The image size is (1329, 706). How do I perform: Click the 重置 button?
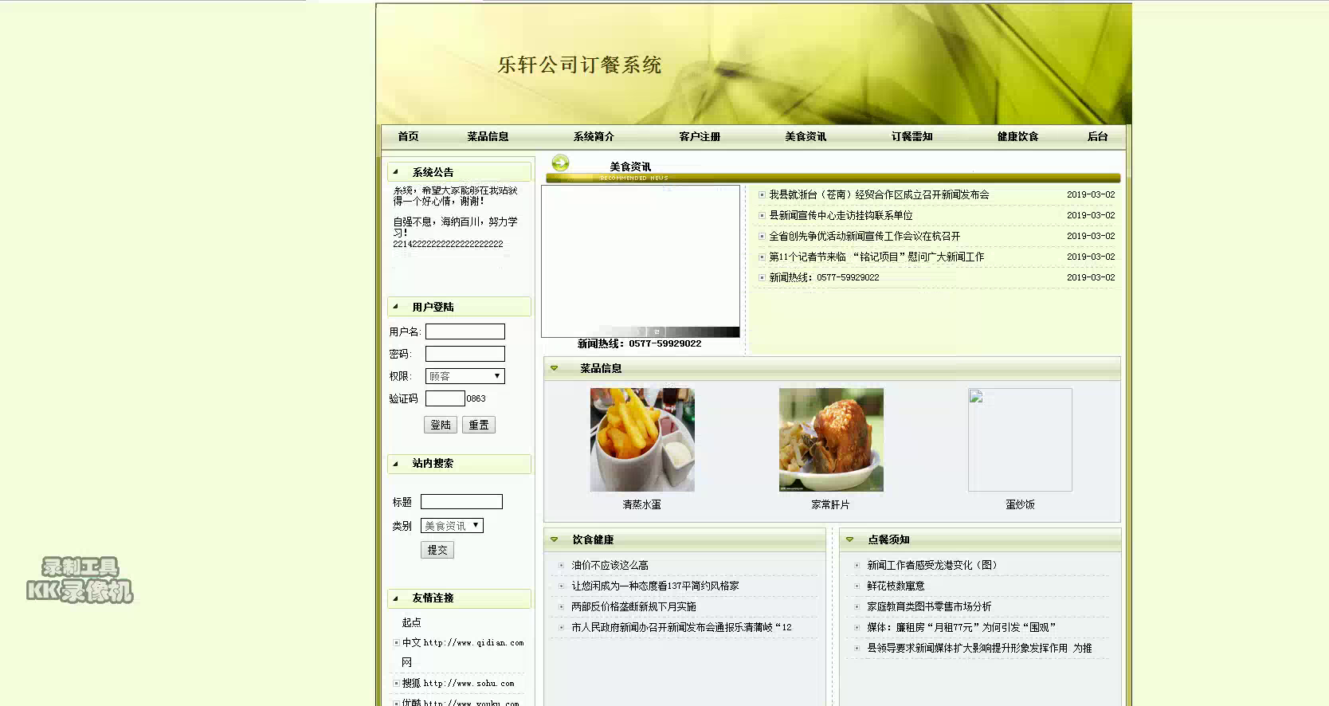pyautogui.click(x=479, y=425)
